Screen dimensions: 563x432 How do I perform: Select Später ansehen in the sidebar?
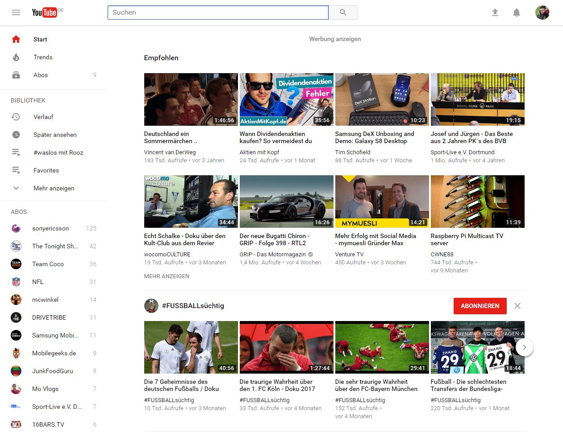tap(54, 135)
